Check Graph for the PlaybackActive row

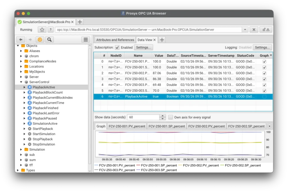264,97
